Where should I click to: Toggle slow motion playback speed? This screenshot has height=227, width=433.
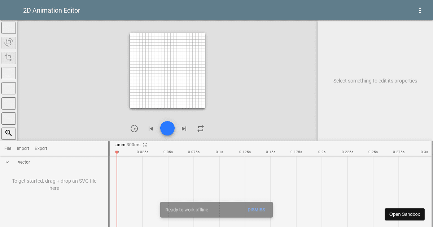pyautogui.click(x=134, y=129)
